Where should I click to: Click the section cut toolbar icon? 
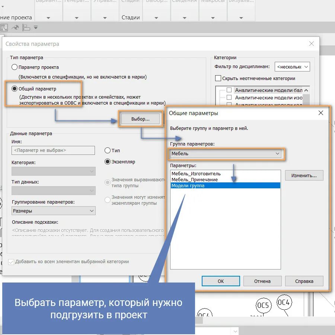(15, 28)
